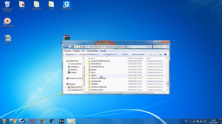Select the Screen Recorder desktop icon
The width and height of the screenshot is (222, 124).
(7, 22)
